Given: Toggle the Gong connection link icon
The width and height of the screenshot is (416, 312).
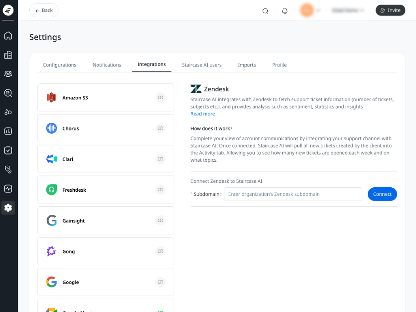Looking at the screenshot, I should pos(160,251).
